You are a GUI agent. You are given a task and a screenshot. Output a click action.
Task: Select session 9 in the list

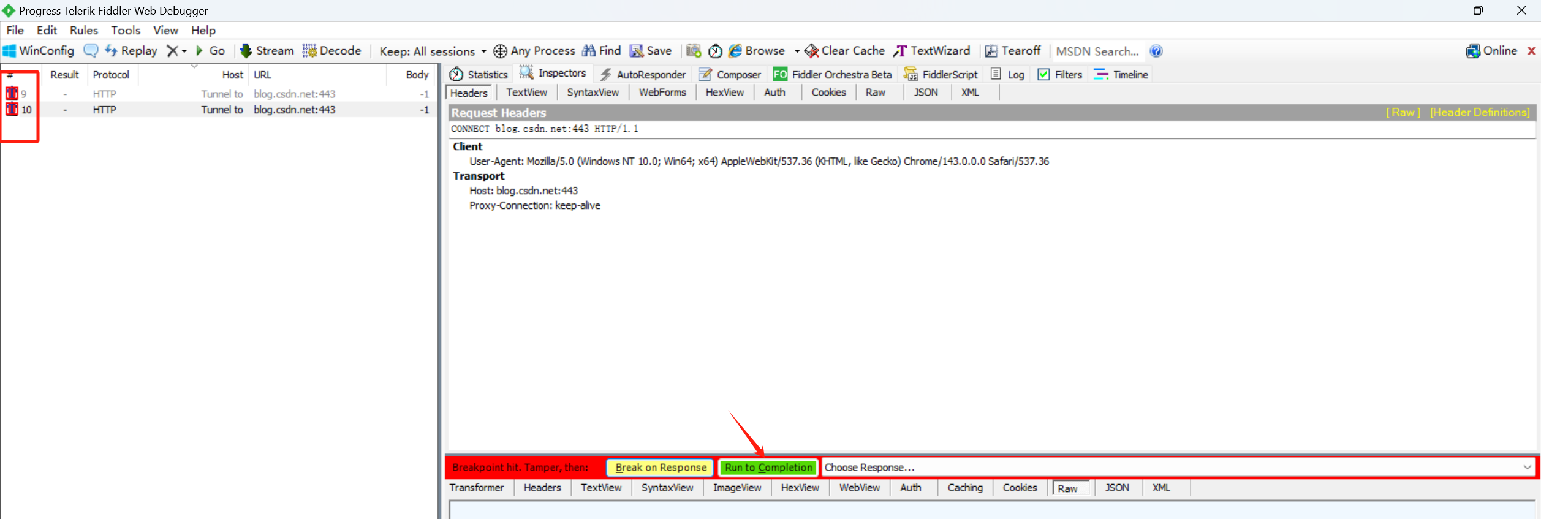[x=218, y=94]
